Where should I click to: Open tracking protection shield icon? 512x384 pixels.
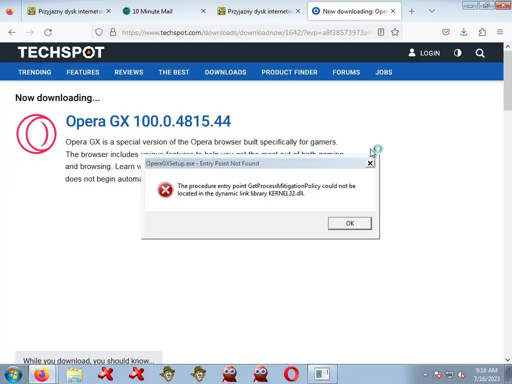click(99, 32)
